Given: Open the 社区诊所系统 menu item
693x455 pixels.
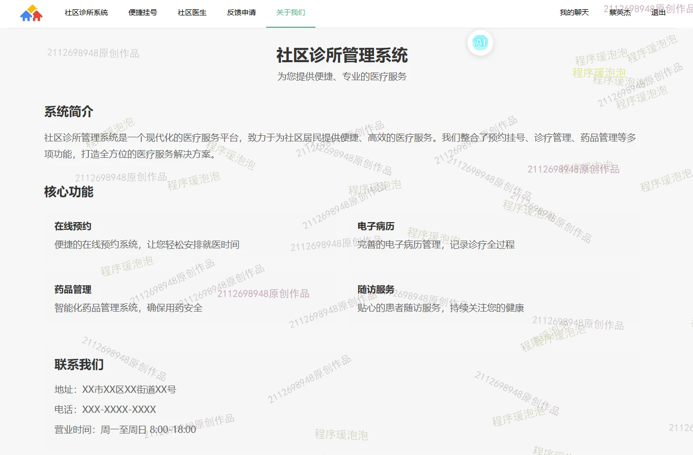Looking at the screenshot, I should (86, 12).
